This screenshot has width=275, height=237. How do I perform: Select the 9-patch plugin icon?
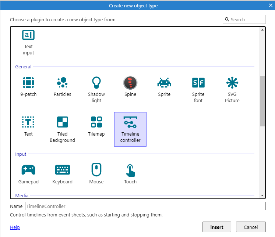point(28,83)
